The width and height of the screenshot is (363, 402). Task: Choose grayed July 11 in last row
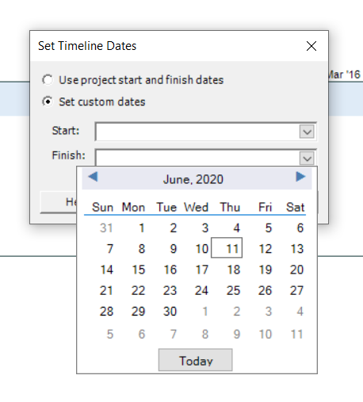click(296, 334)
